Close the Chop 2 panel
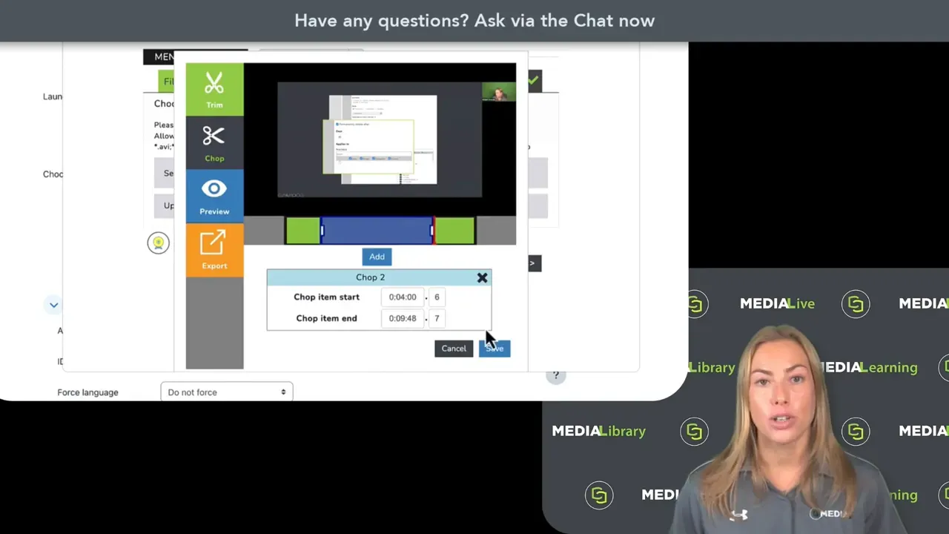Screen dimensions: 949x534 pos(482,277)
